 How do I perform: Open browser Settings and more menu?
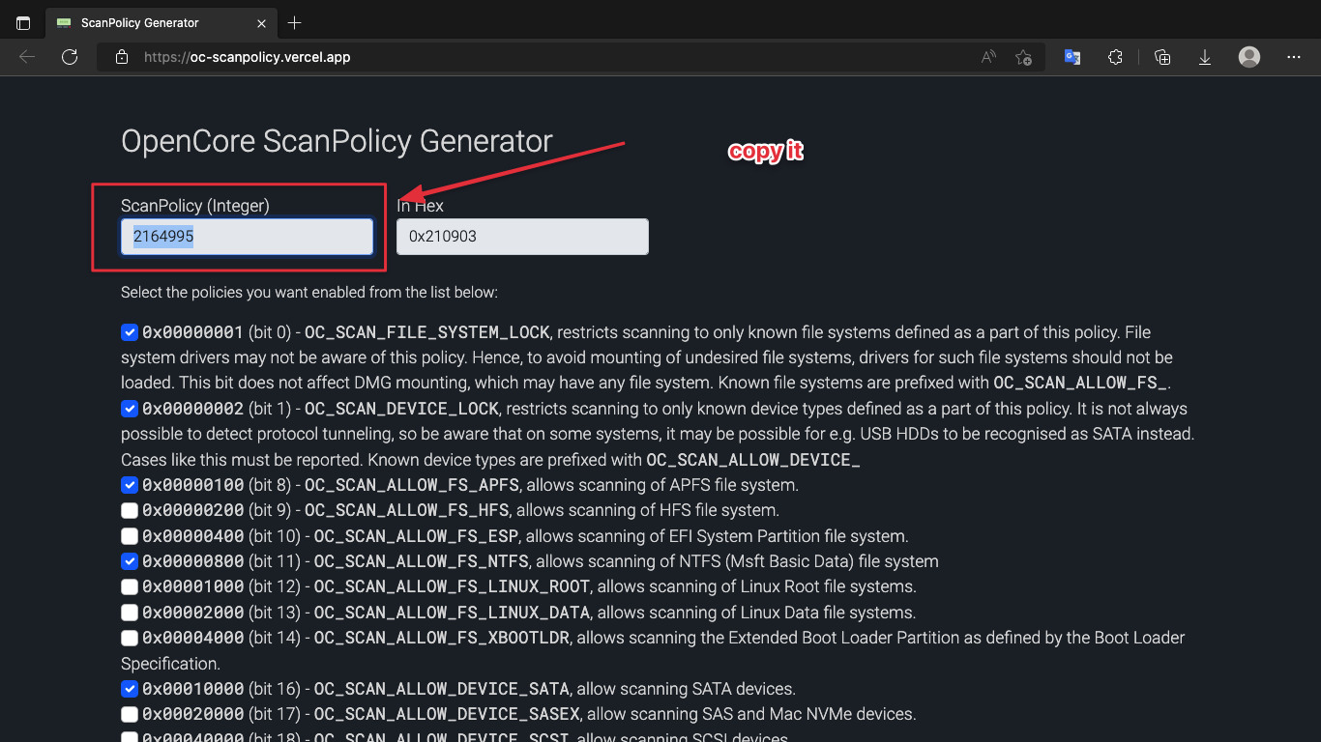tap(1294, 57)
